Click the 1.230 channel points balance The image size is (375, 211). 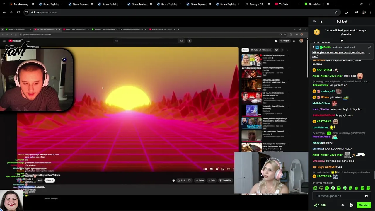(320, 205)
